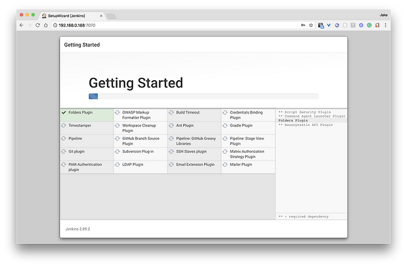
Task: Click highlighted Folders Plugin log line
Action: pyautogui.click(x=293, y=121)
